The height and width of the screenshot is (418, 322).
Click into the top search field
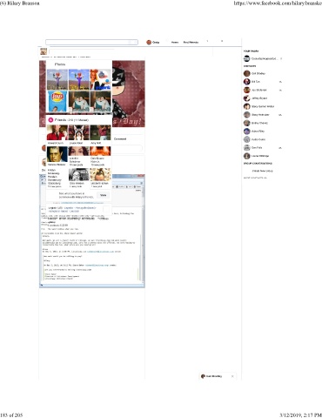[91, 43]
